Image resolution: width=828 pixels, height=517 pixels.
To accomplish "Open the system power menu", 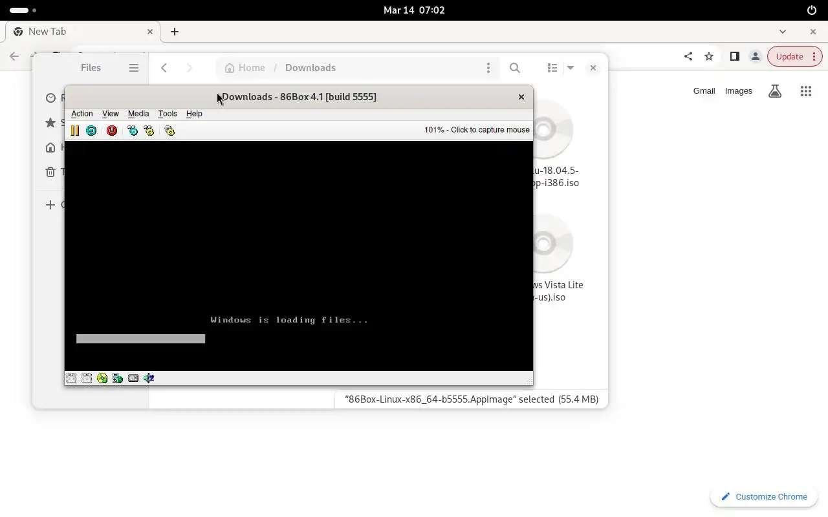I will pyautogui.click(x=812, y=10).
